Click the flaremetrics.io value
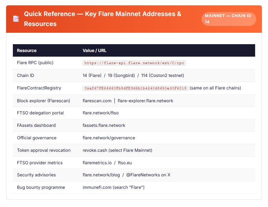The width and height of the screenshot is (268, 207). tap(97, 163)
